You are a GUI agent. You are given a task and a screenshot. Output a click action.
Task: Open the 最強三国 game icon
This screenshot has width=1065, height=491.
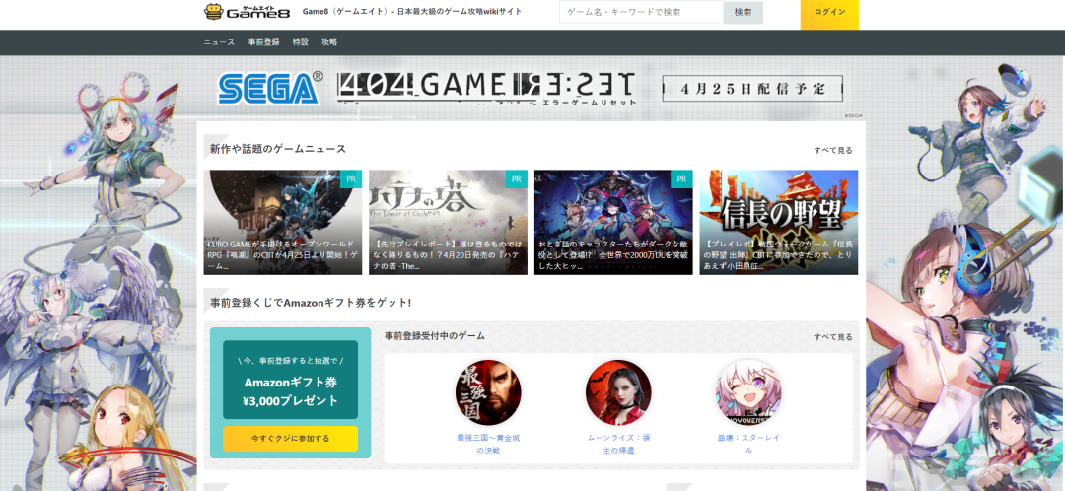(488, 392)
